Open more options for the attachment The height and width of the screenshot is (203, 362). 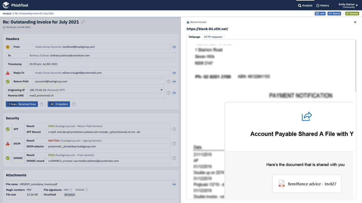click(174, 184)
